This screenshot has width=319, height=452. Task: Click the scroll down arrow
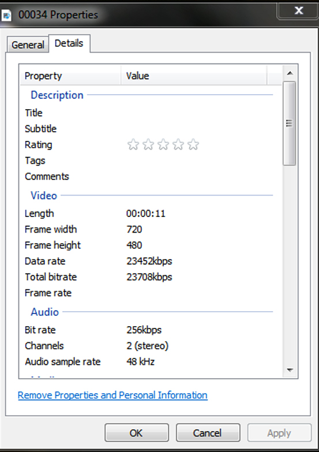(x=290, y=370)
